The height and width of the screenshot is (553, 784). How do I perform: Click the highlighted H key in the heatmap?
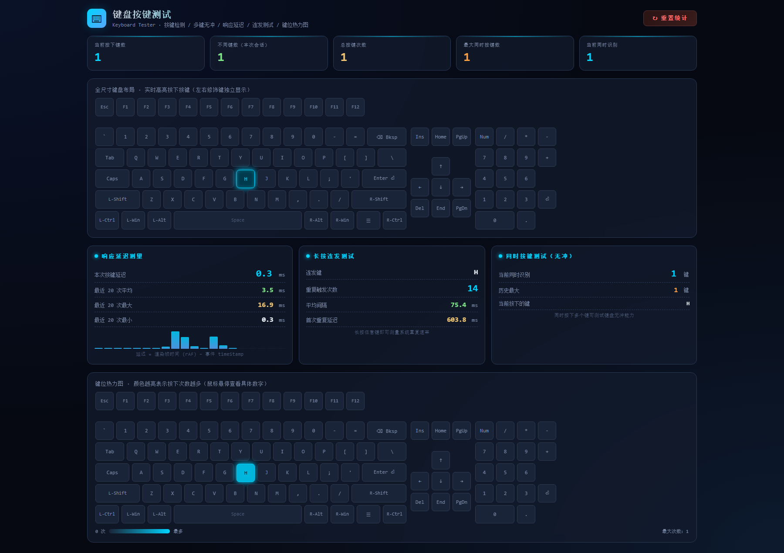coord(246,473)
